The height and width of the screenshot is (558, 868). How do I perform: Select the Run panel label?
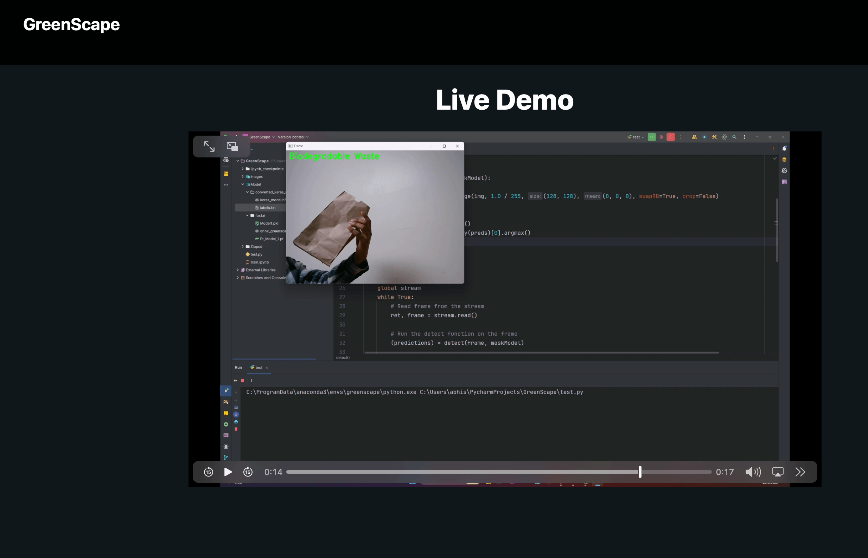tap(238, 368)
